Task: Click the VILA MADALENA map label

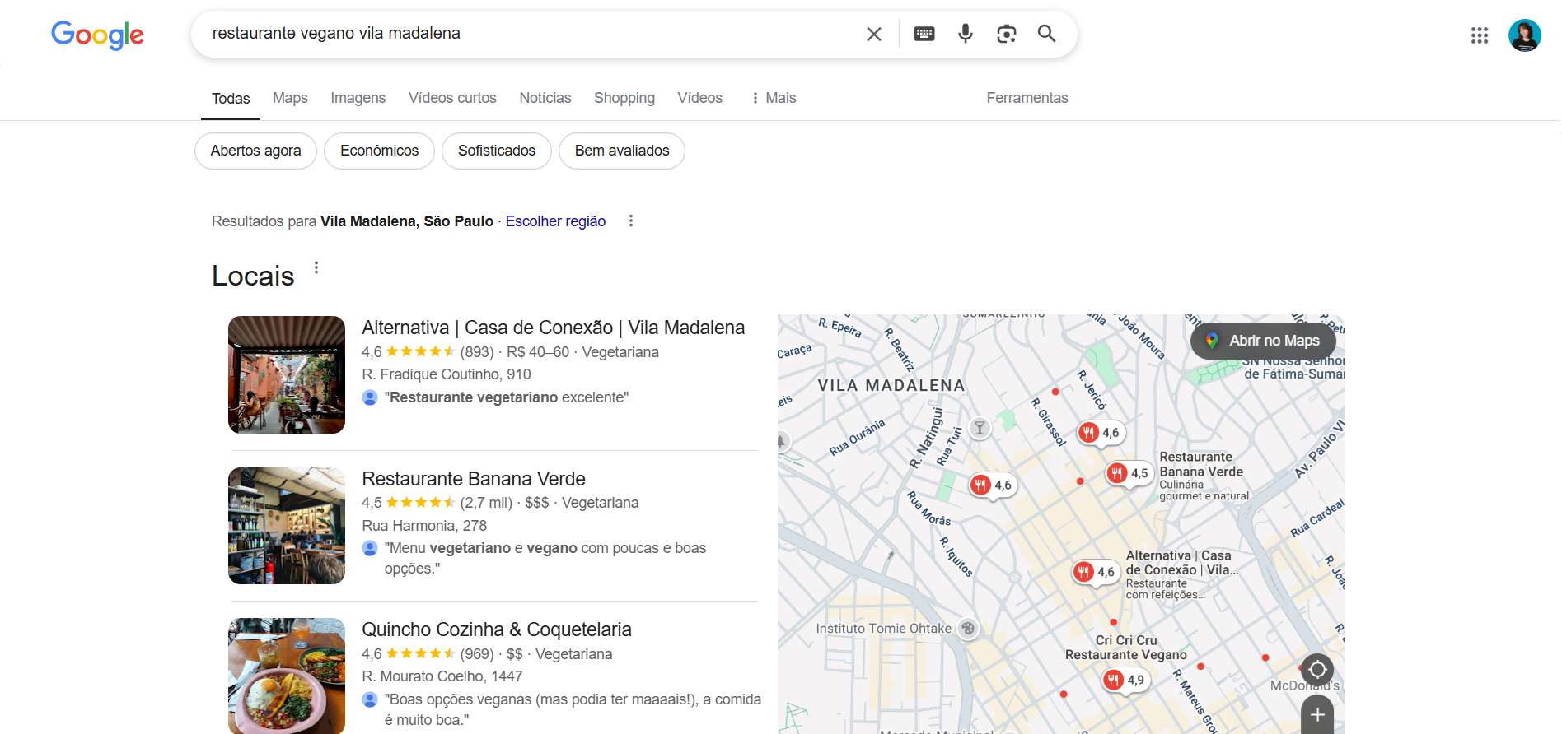Action: tap(891, 385)
